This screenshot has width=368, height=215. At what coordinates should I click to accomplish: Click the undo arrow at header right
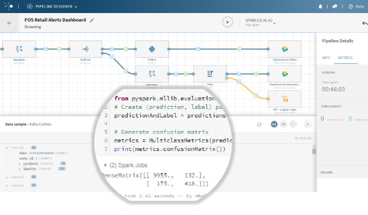[365, 23]
